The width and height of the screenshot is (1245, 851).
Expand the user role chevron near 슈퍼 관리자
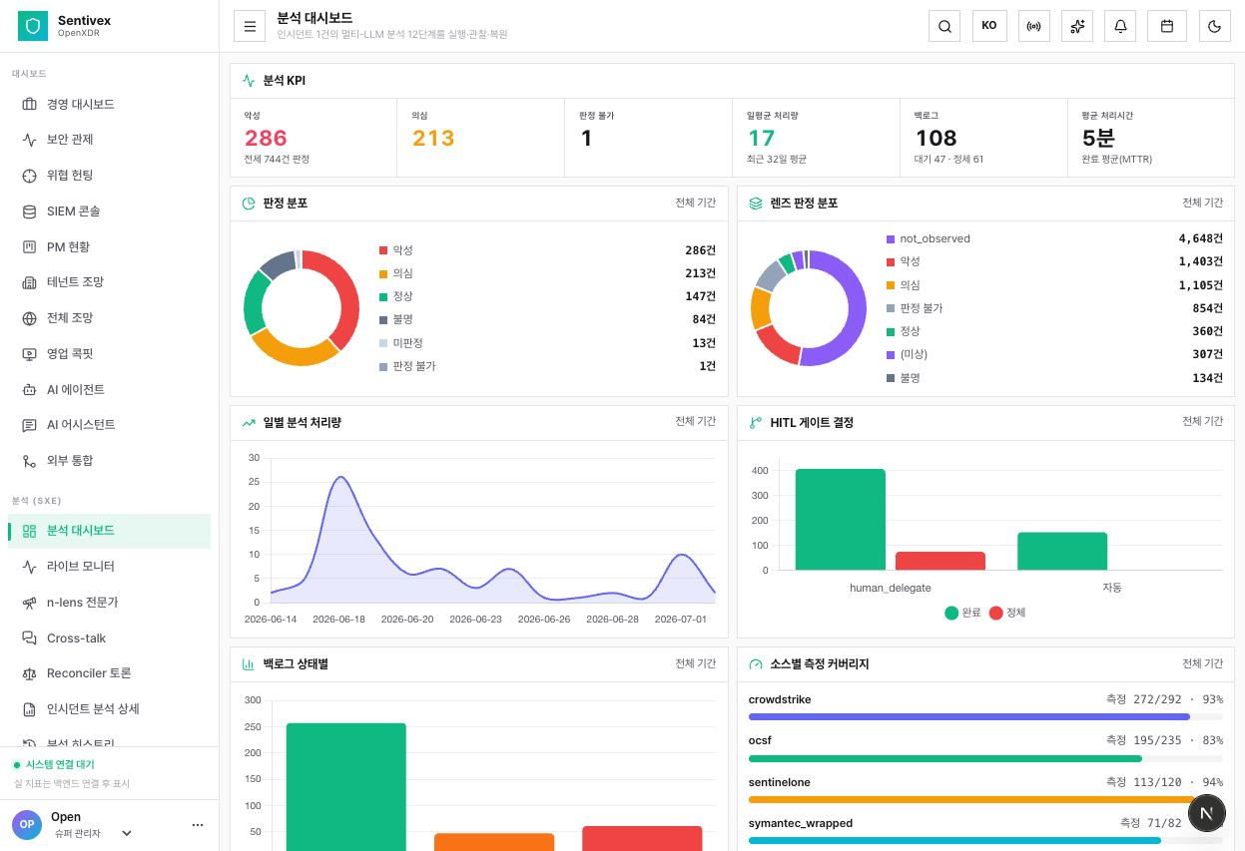127,833
